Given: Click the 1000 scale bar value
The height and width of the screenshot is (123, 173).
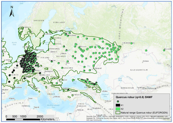Looking at the screenshot, I should click(23, 116).
